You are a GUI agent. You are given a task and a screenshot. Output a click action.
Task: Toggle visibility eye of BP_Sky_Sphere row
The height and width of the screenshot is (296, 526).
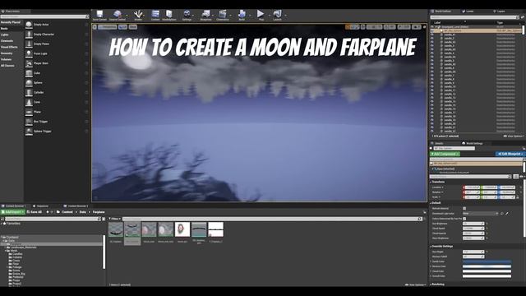432,30
